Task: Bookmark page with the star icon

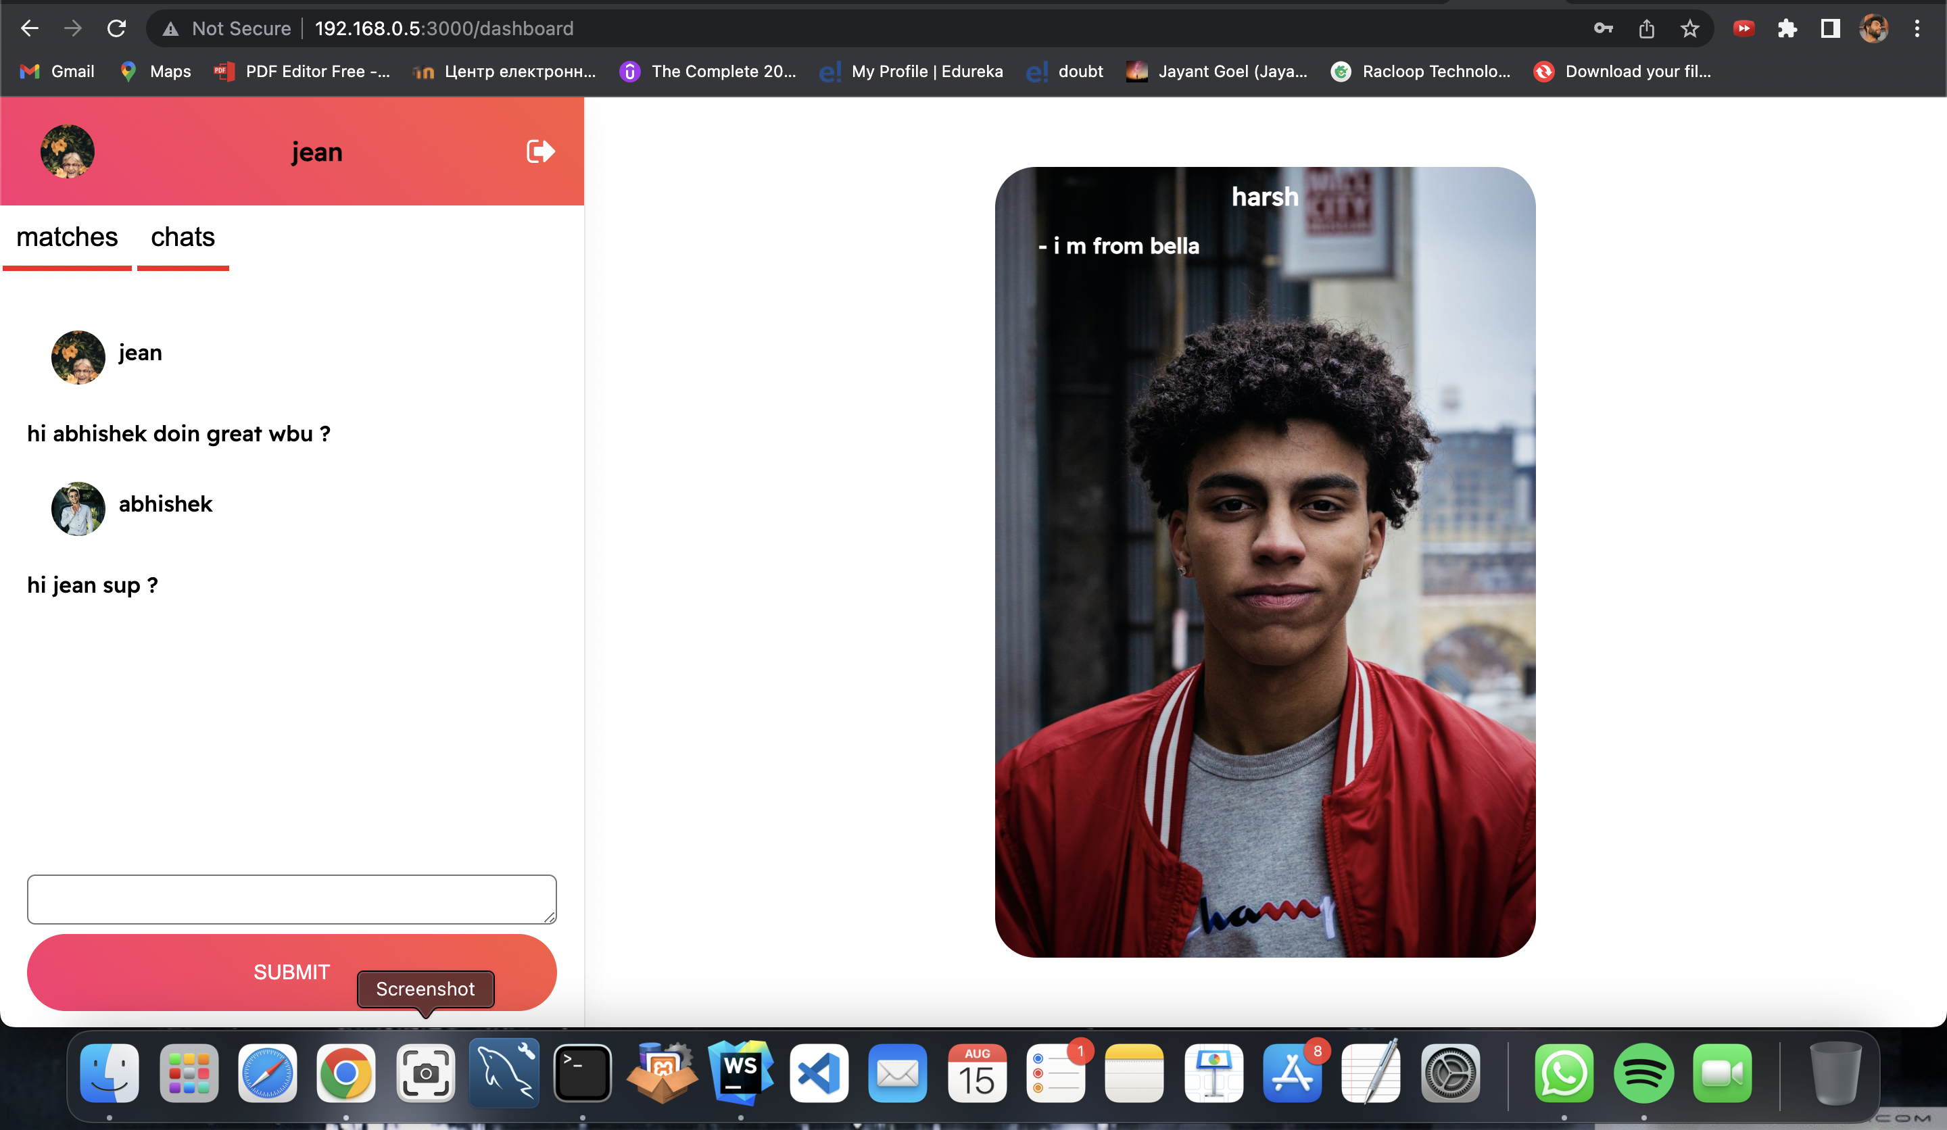Action: (x=1689, y=28)
